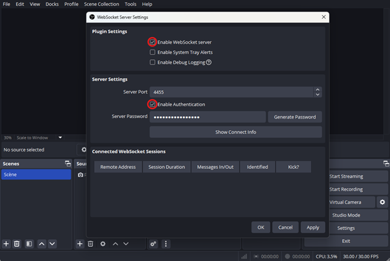The height and width of the screenshot is (261, 390).
Task: Open the Scene Collection menu
Action: 101,5
